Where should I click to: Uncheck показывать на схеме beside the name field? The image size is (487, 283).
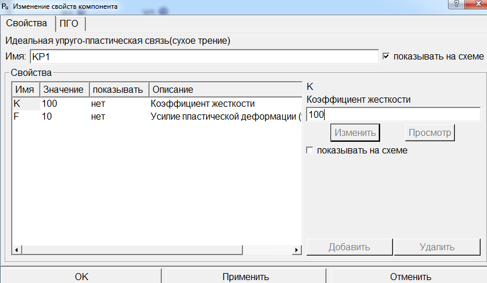(386, 57)
